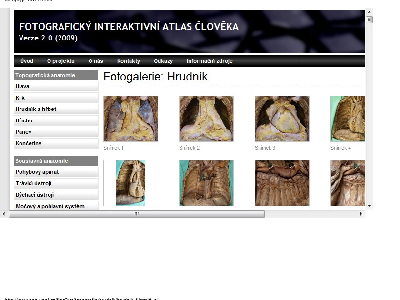Image resolution: width=400 pixels, height=300 pixels.
Task: Open the Trávicí ústrojí section
Action: [x=56, y=183]
